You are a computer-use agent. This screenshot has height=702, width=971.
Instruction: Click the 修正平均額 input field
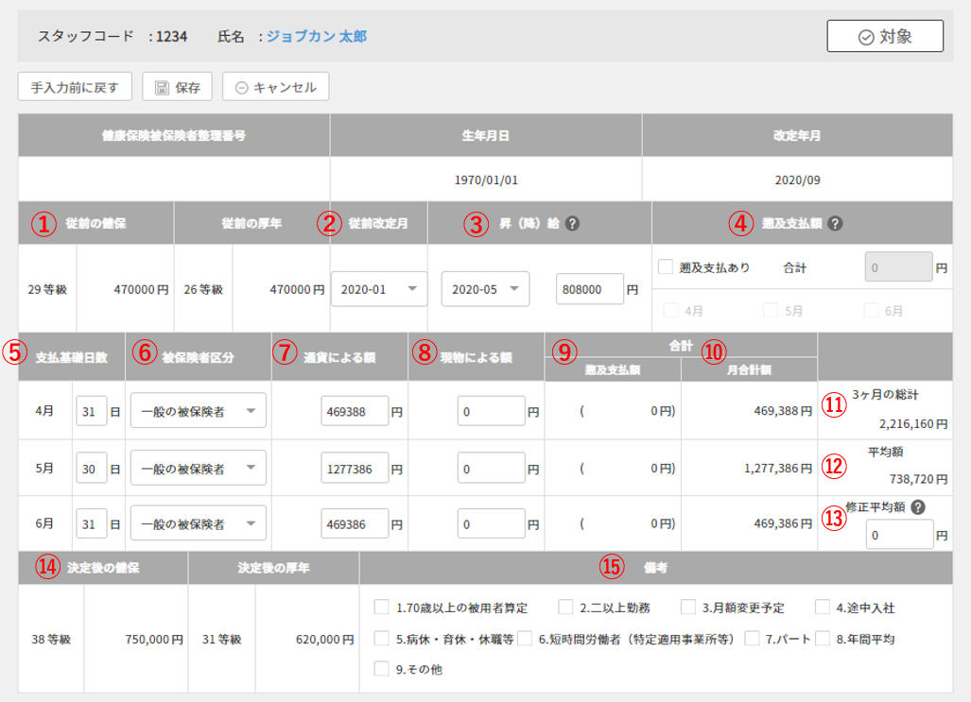899,534
